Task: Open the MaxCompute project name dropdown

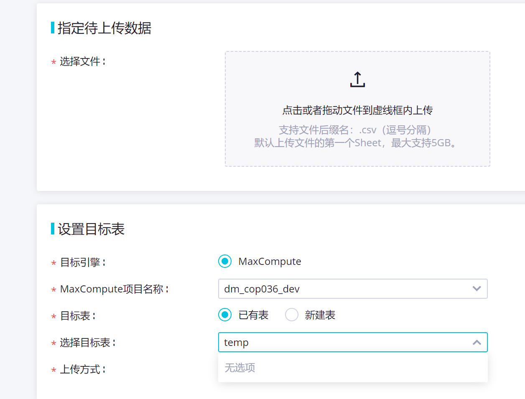Action: point(353,289)
